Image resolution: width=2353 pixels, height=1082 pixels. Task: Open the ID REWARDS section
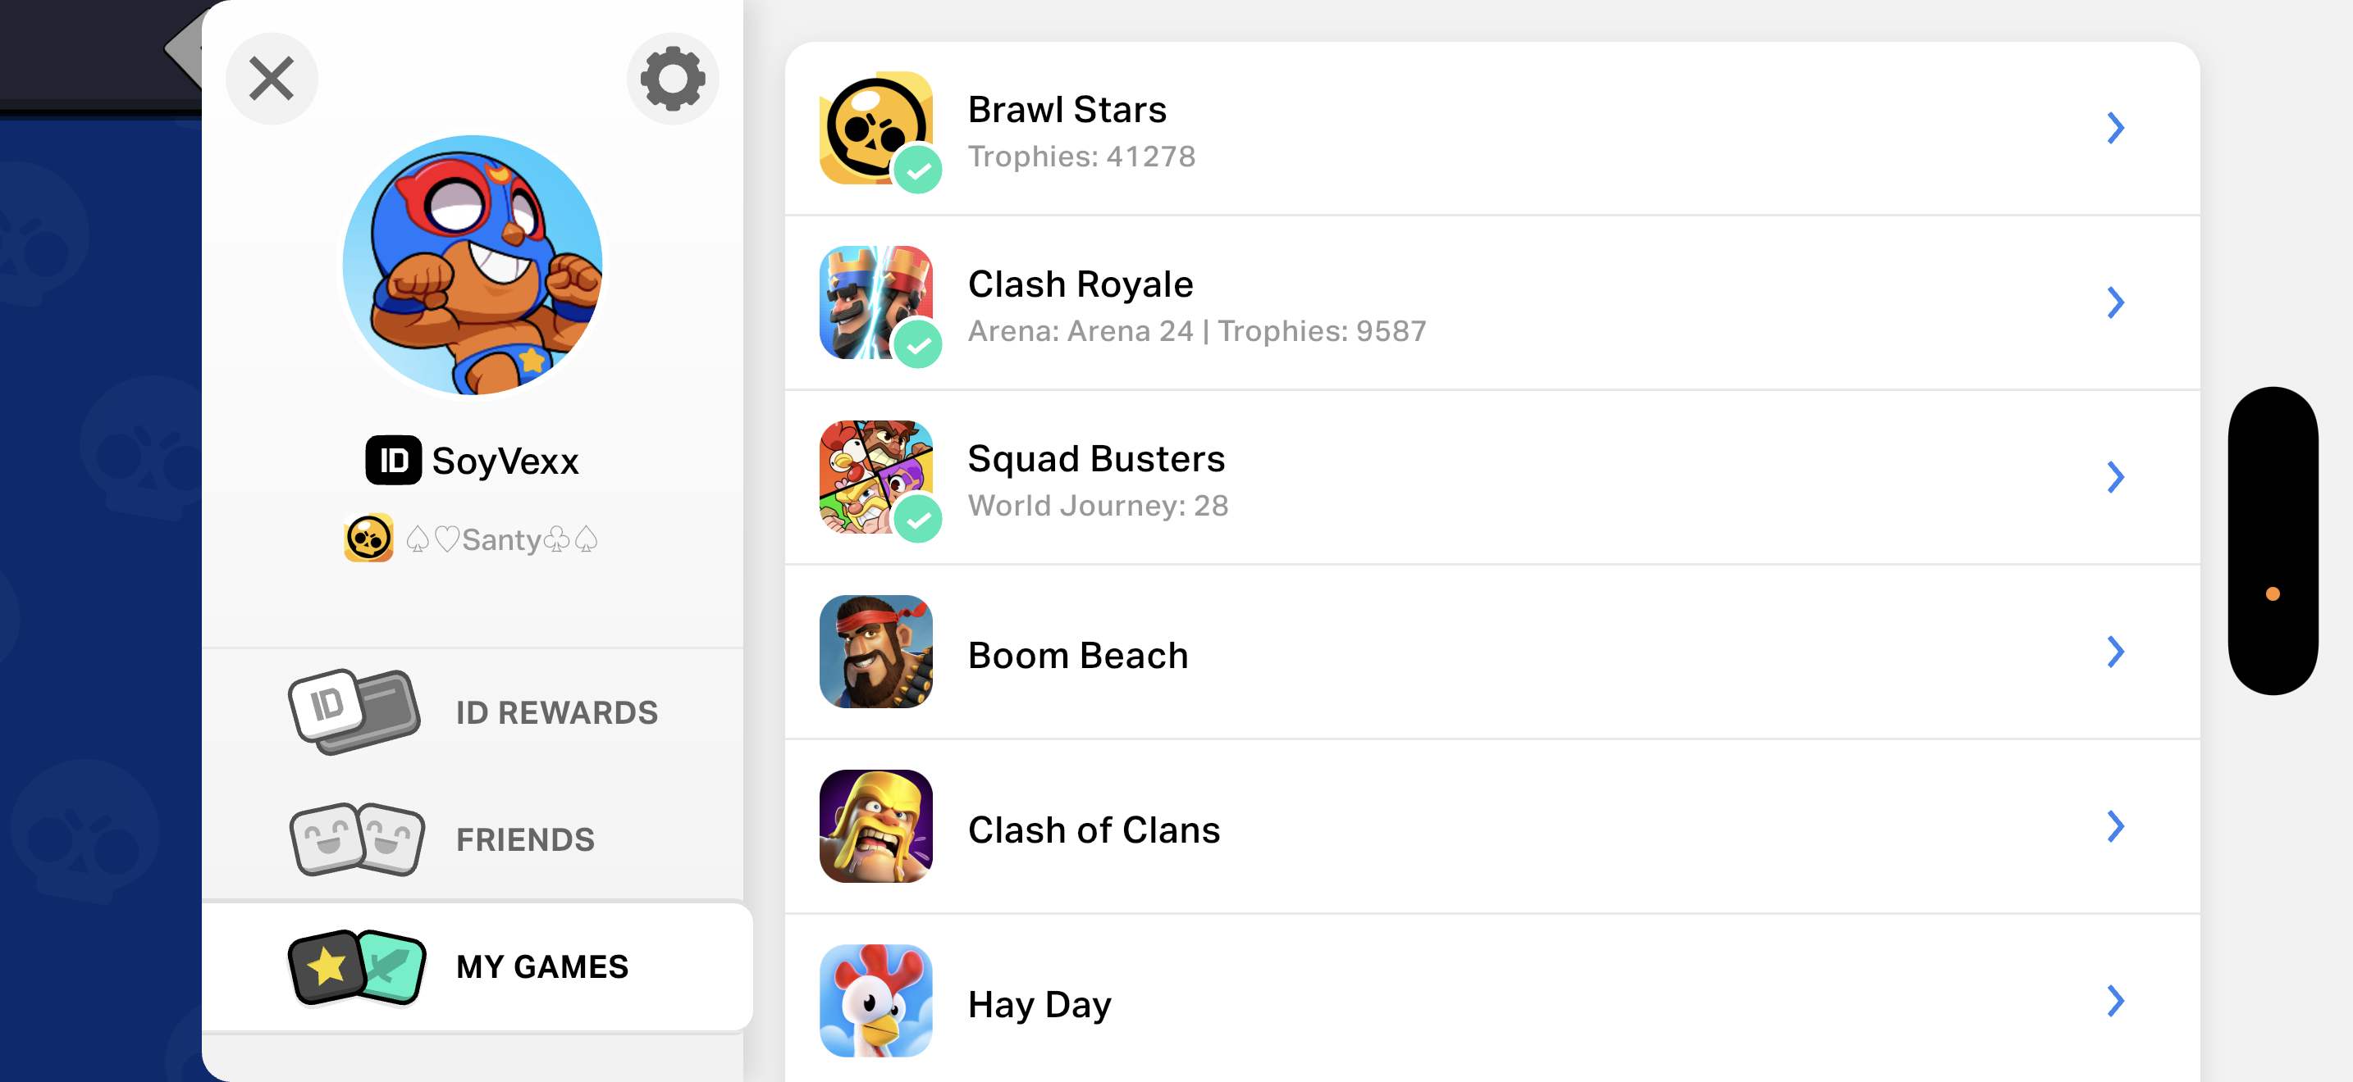click(473, 711)
